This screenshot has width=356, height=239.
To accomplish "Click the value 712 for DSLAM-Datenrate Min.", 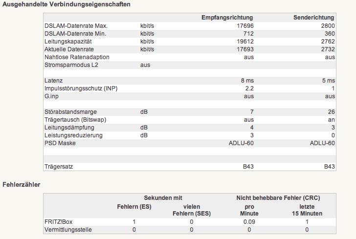I will coord(248,34).
